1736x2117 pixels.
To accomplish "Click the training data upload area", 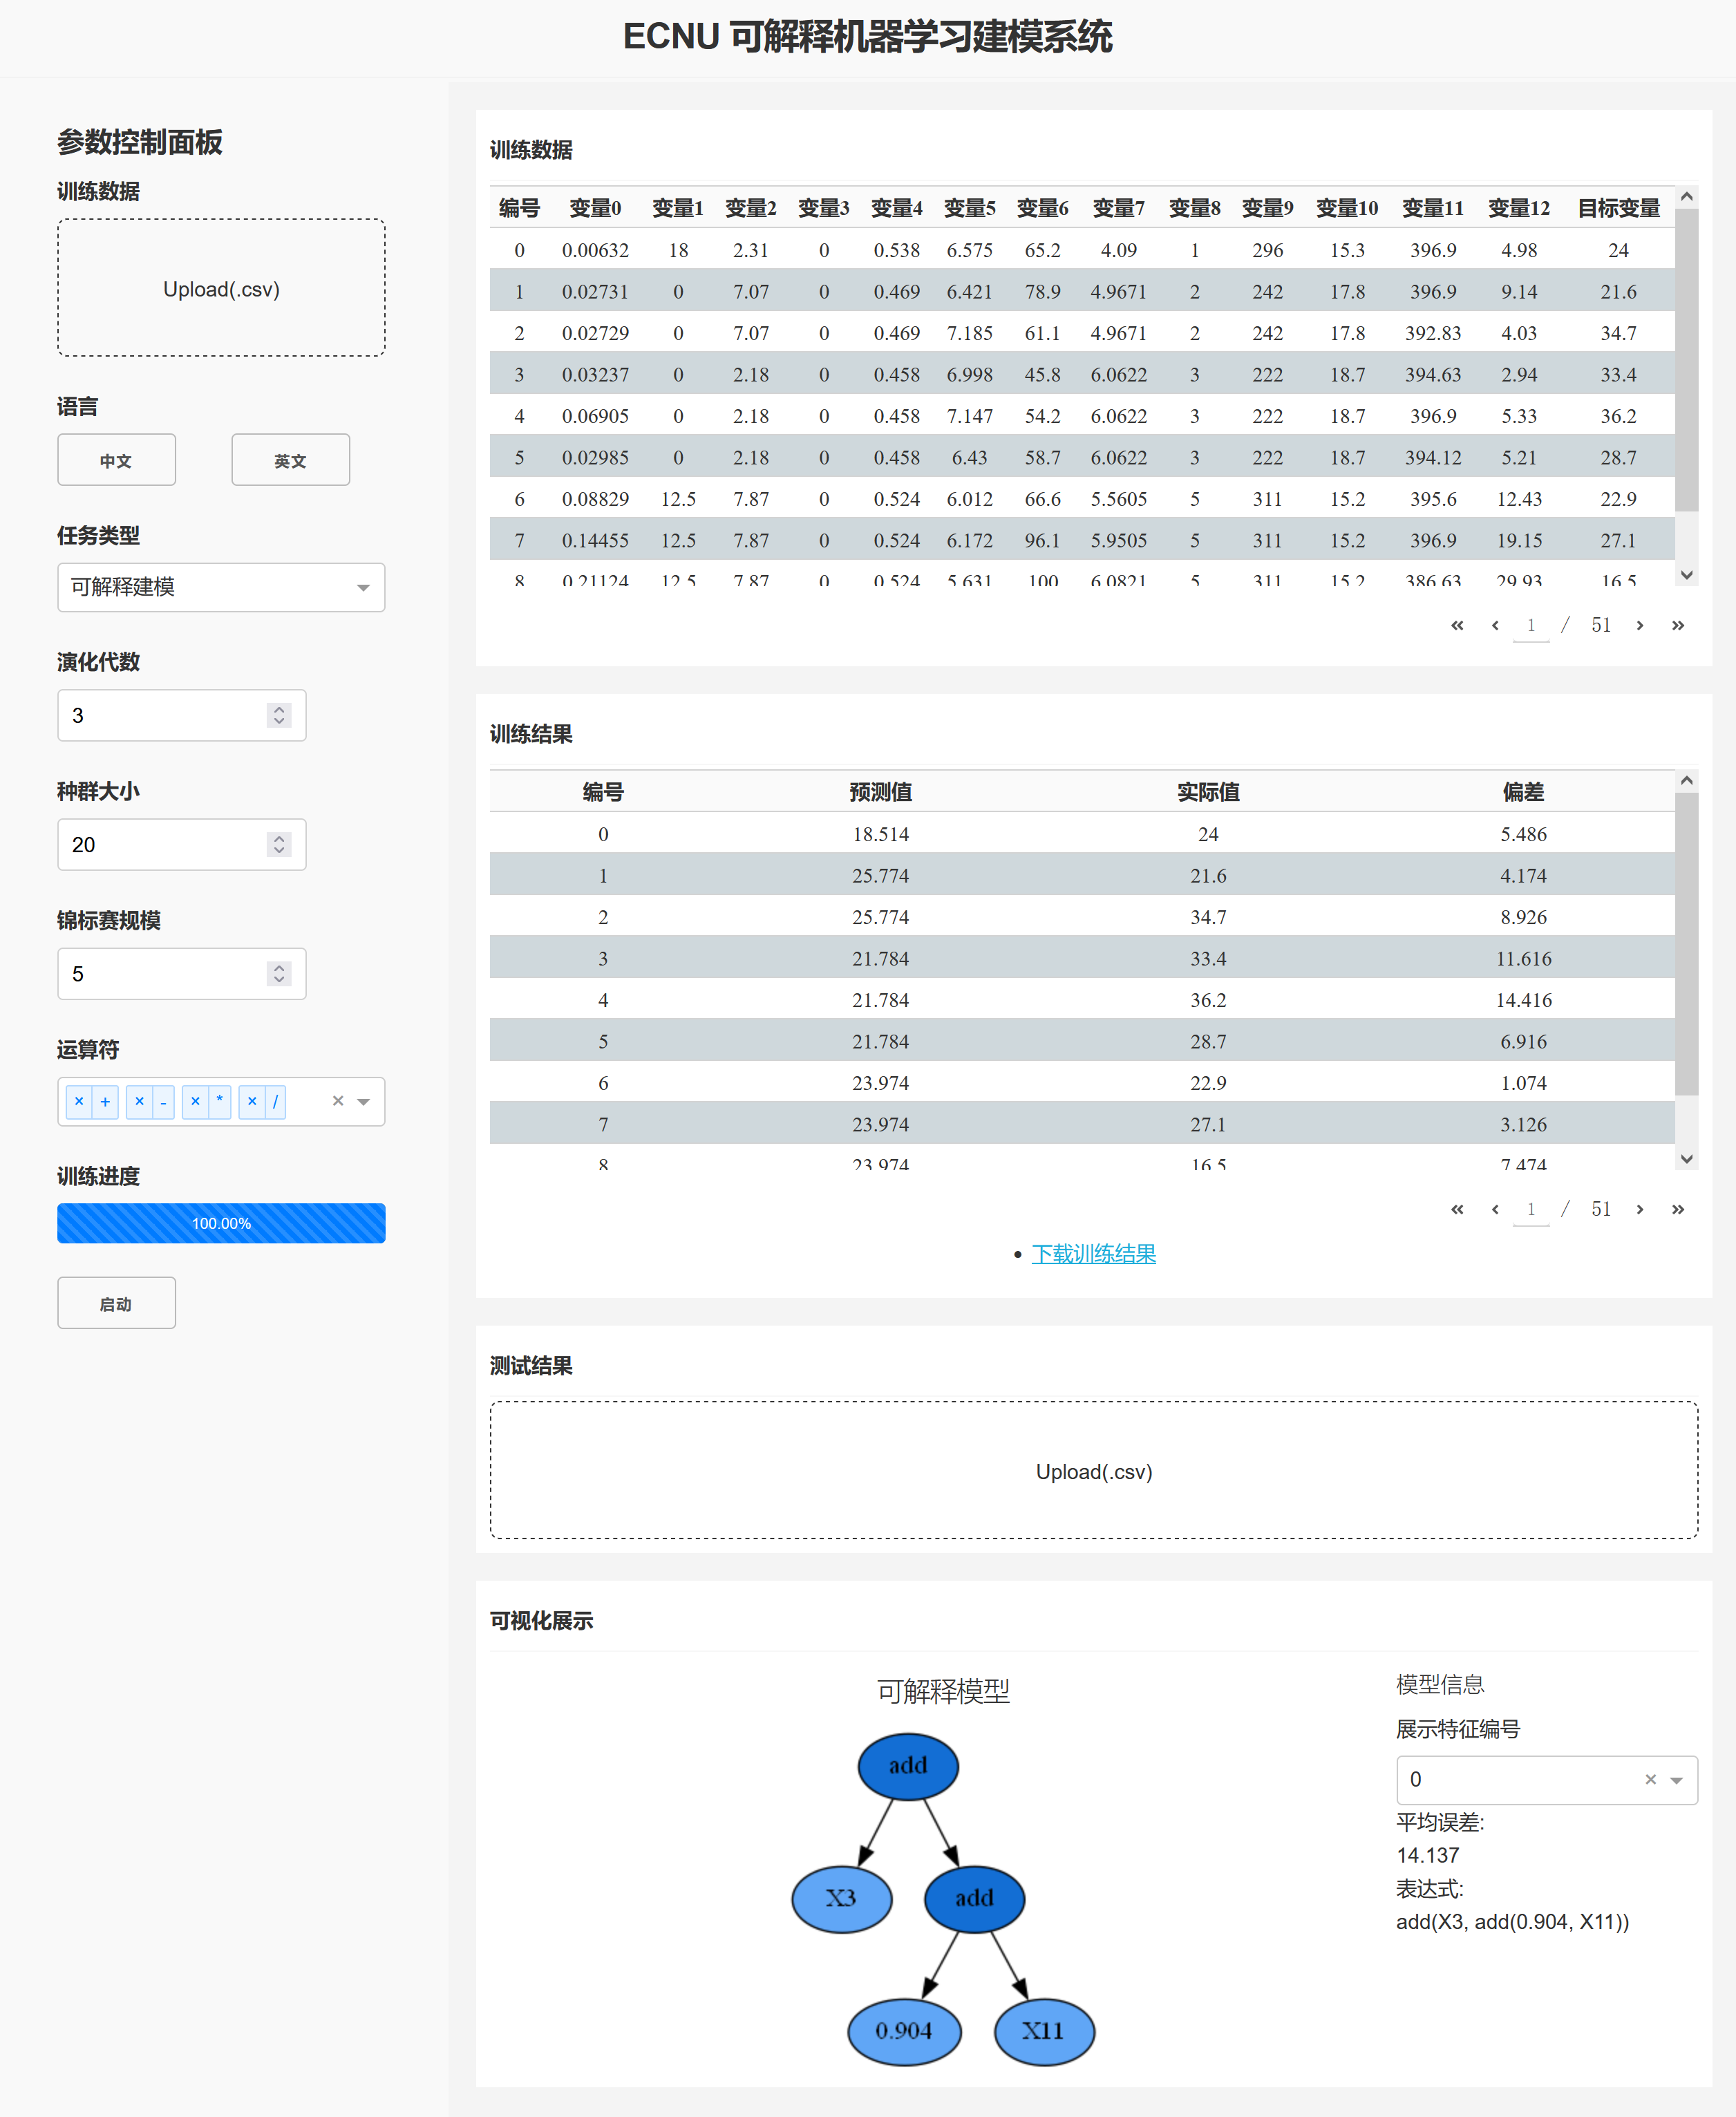I will 221,288.
